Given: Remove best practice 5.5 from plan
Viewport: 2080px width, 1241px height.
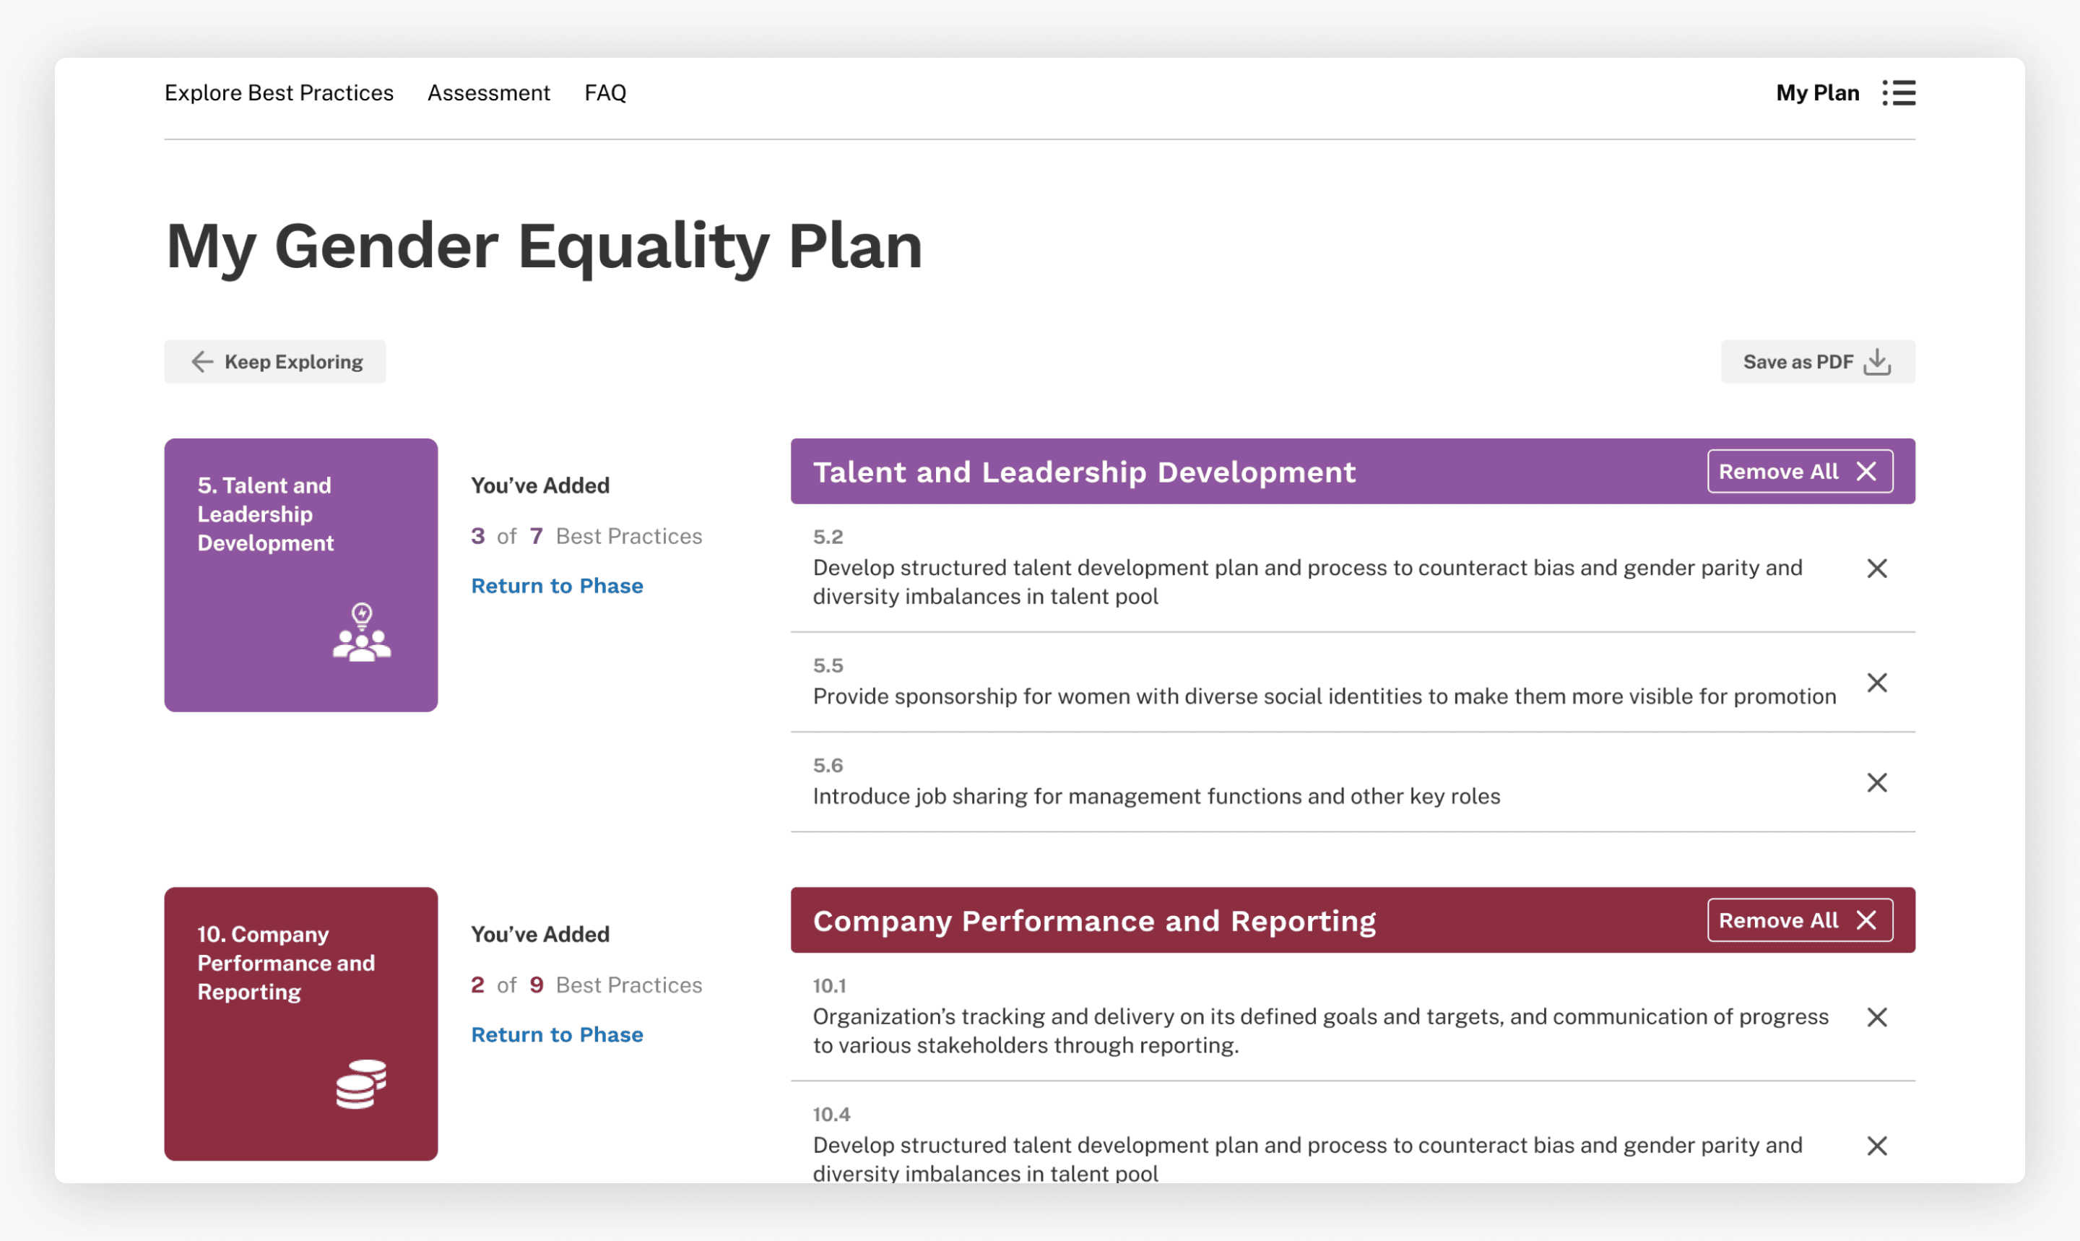Looking at the screenshot, I should (1877, 683).
